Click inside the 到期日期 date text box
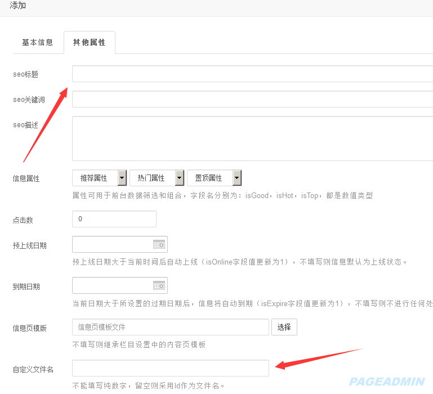 point(113,286)
